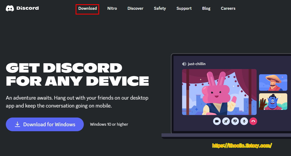Select the mushroom hat avatar tile
The width and height of the screenshot is (291, 156).
273,82
